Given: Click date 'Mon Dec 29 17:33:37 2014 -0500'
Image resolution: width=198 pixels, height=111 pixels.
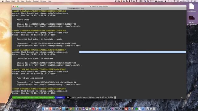Looking at the screenshot, I should pos(38,15).
